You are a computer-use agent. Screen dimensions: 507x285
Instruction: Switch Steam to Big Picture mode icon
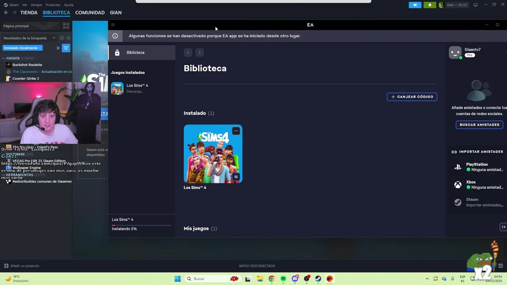click(x=476, y=5)
